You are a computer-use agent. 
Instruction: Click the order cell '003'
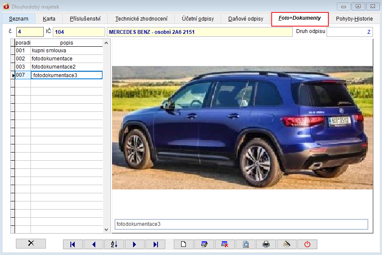[x=23, y=67]
